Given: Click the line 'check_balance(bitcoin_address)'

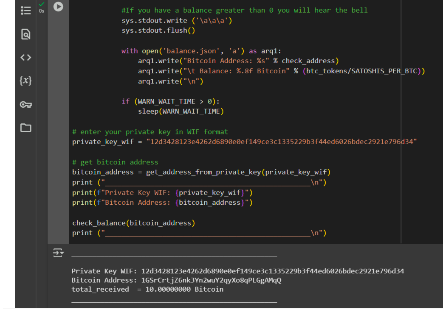Looking at the screenshot, I should [x=134, y=223].
